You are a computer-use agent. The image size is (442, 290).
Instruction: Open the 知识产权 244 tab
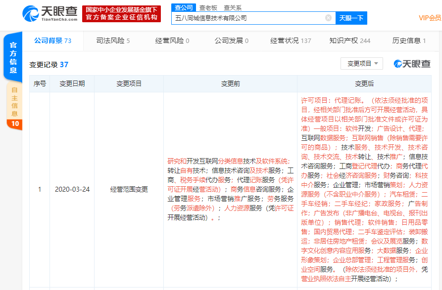pos(349,41)
